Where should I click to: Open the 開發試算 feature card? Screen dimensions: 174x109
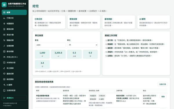pyautogui.click(x=84, y=22)
